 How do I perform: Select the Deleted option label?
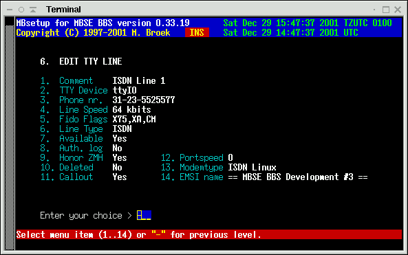(76, 167)
